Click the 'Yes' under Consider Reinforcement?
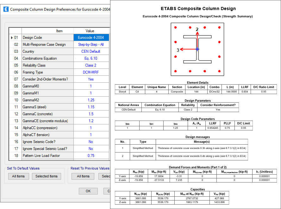Image resolution: width=281 pixels, height=209 pixels. point(218,110)
